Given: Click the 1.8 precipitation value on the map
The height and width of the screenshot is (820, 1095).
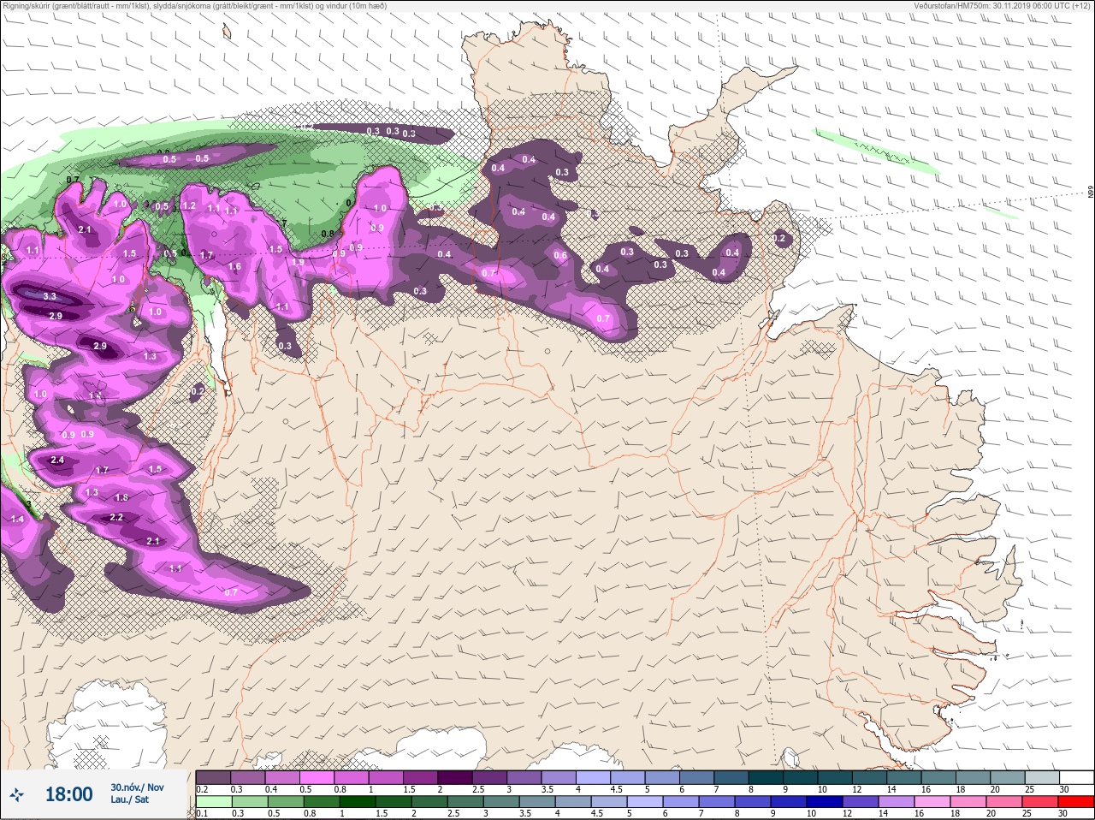Looking at the screenshot, I should [121, 498].
